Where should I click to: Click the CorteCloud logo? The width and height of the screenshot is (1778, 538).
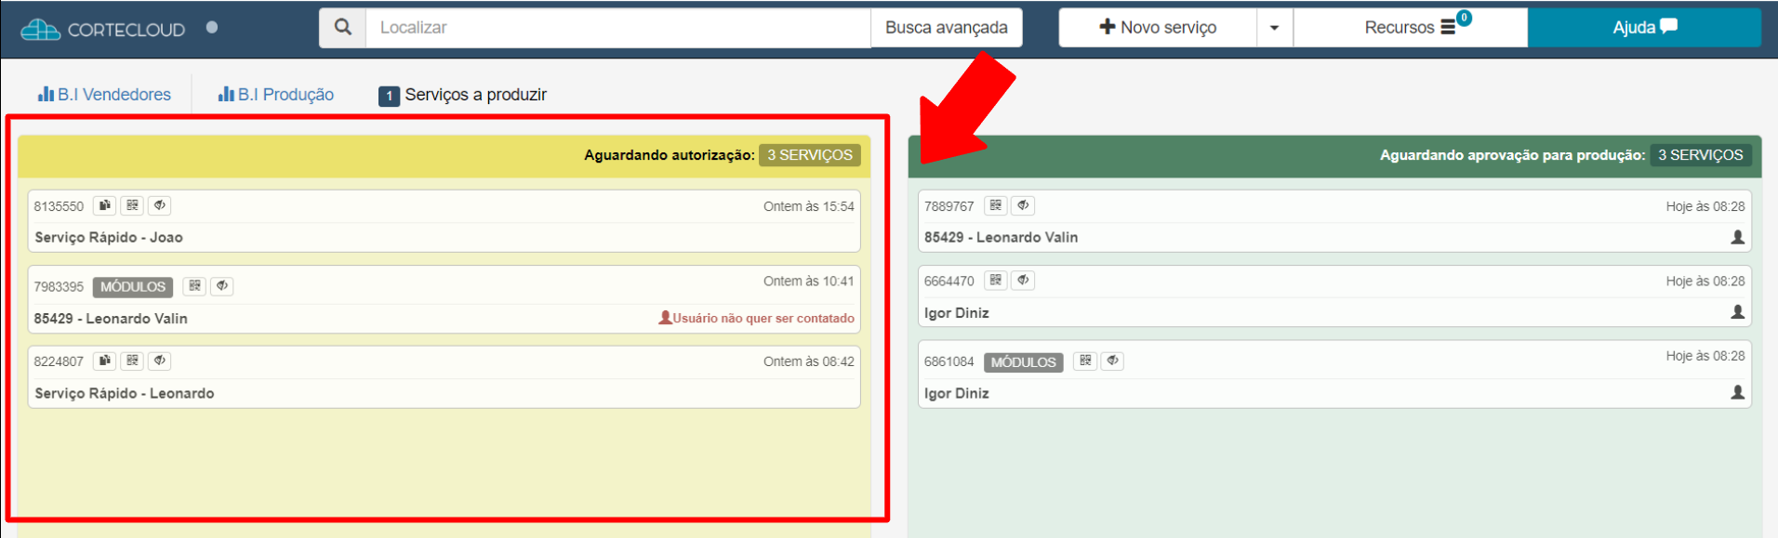point(102,30)
